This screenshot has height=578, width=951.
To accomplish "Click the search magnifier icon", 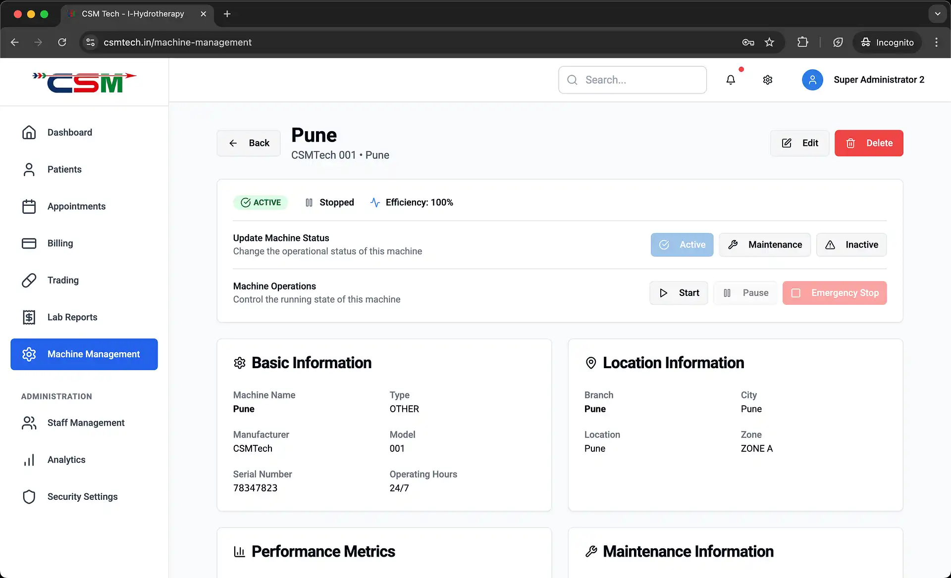I will tap(572, 80).
